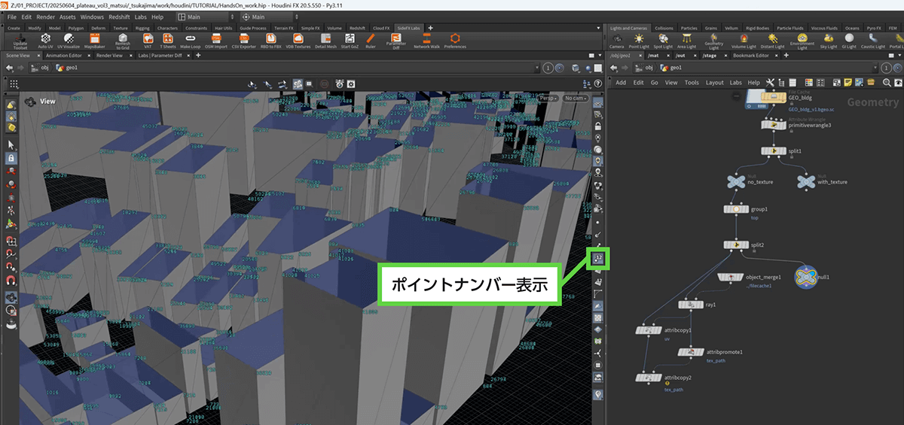Select the null1 node
Image resolution: width=904 pixels, height=425 pixels.
point(805,277)
